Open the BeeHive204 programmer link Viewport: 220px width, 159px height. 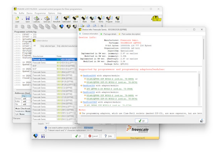tap(89, 92)
